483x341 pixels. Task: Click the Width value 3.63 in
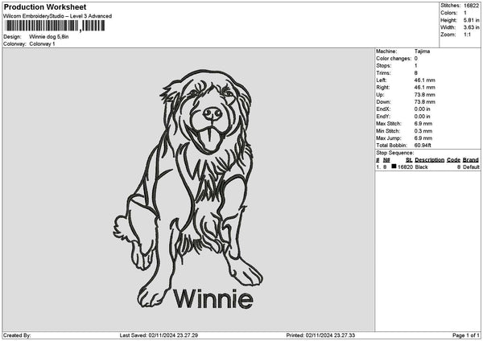pyautogui.click(x=471, y=27)
